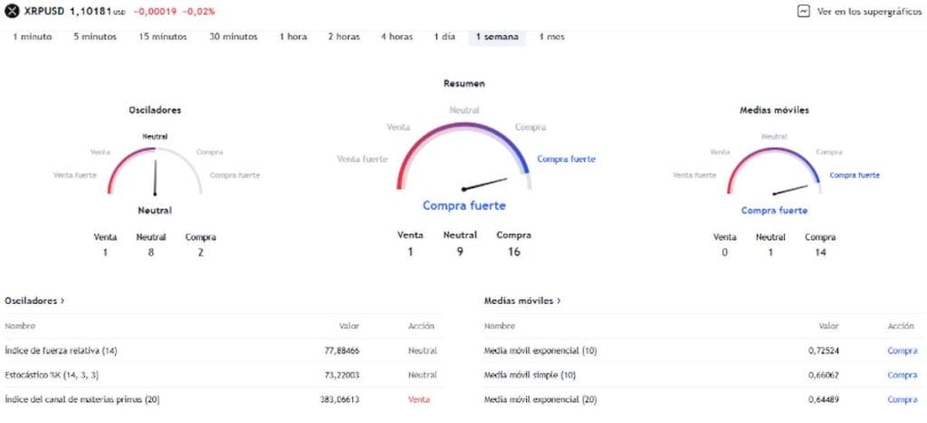
Task: Switch to the 15 minutos tab
Action: [163, 36]
